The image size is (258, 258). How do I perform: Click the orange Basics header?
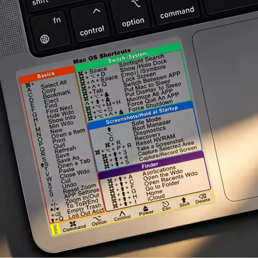47,75
